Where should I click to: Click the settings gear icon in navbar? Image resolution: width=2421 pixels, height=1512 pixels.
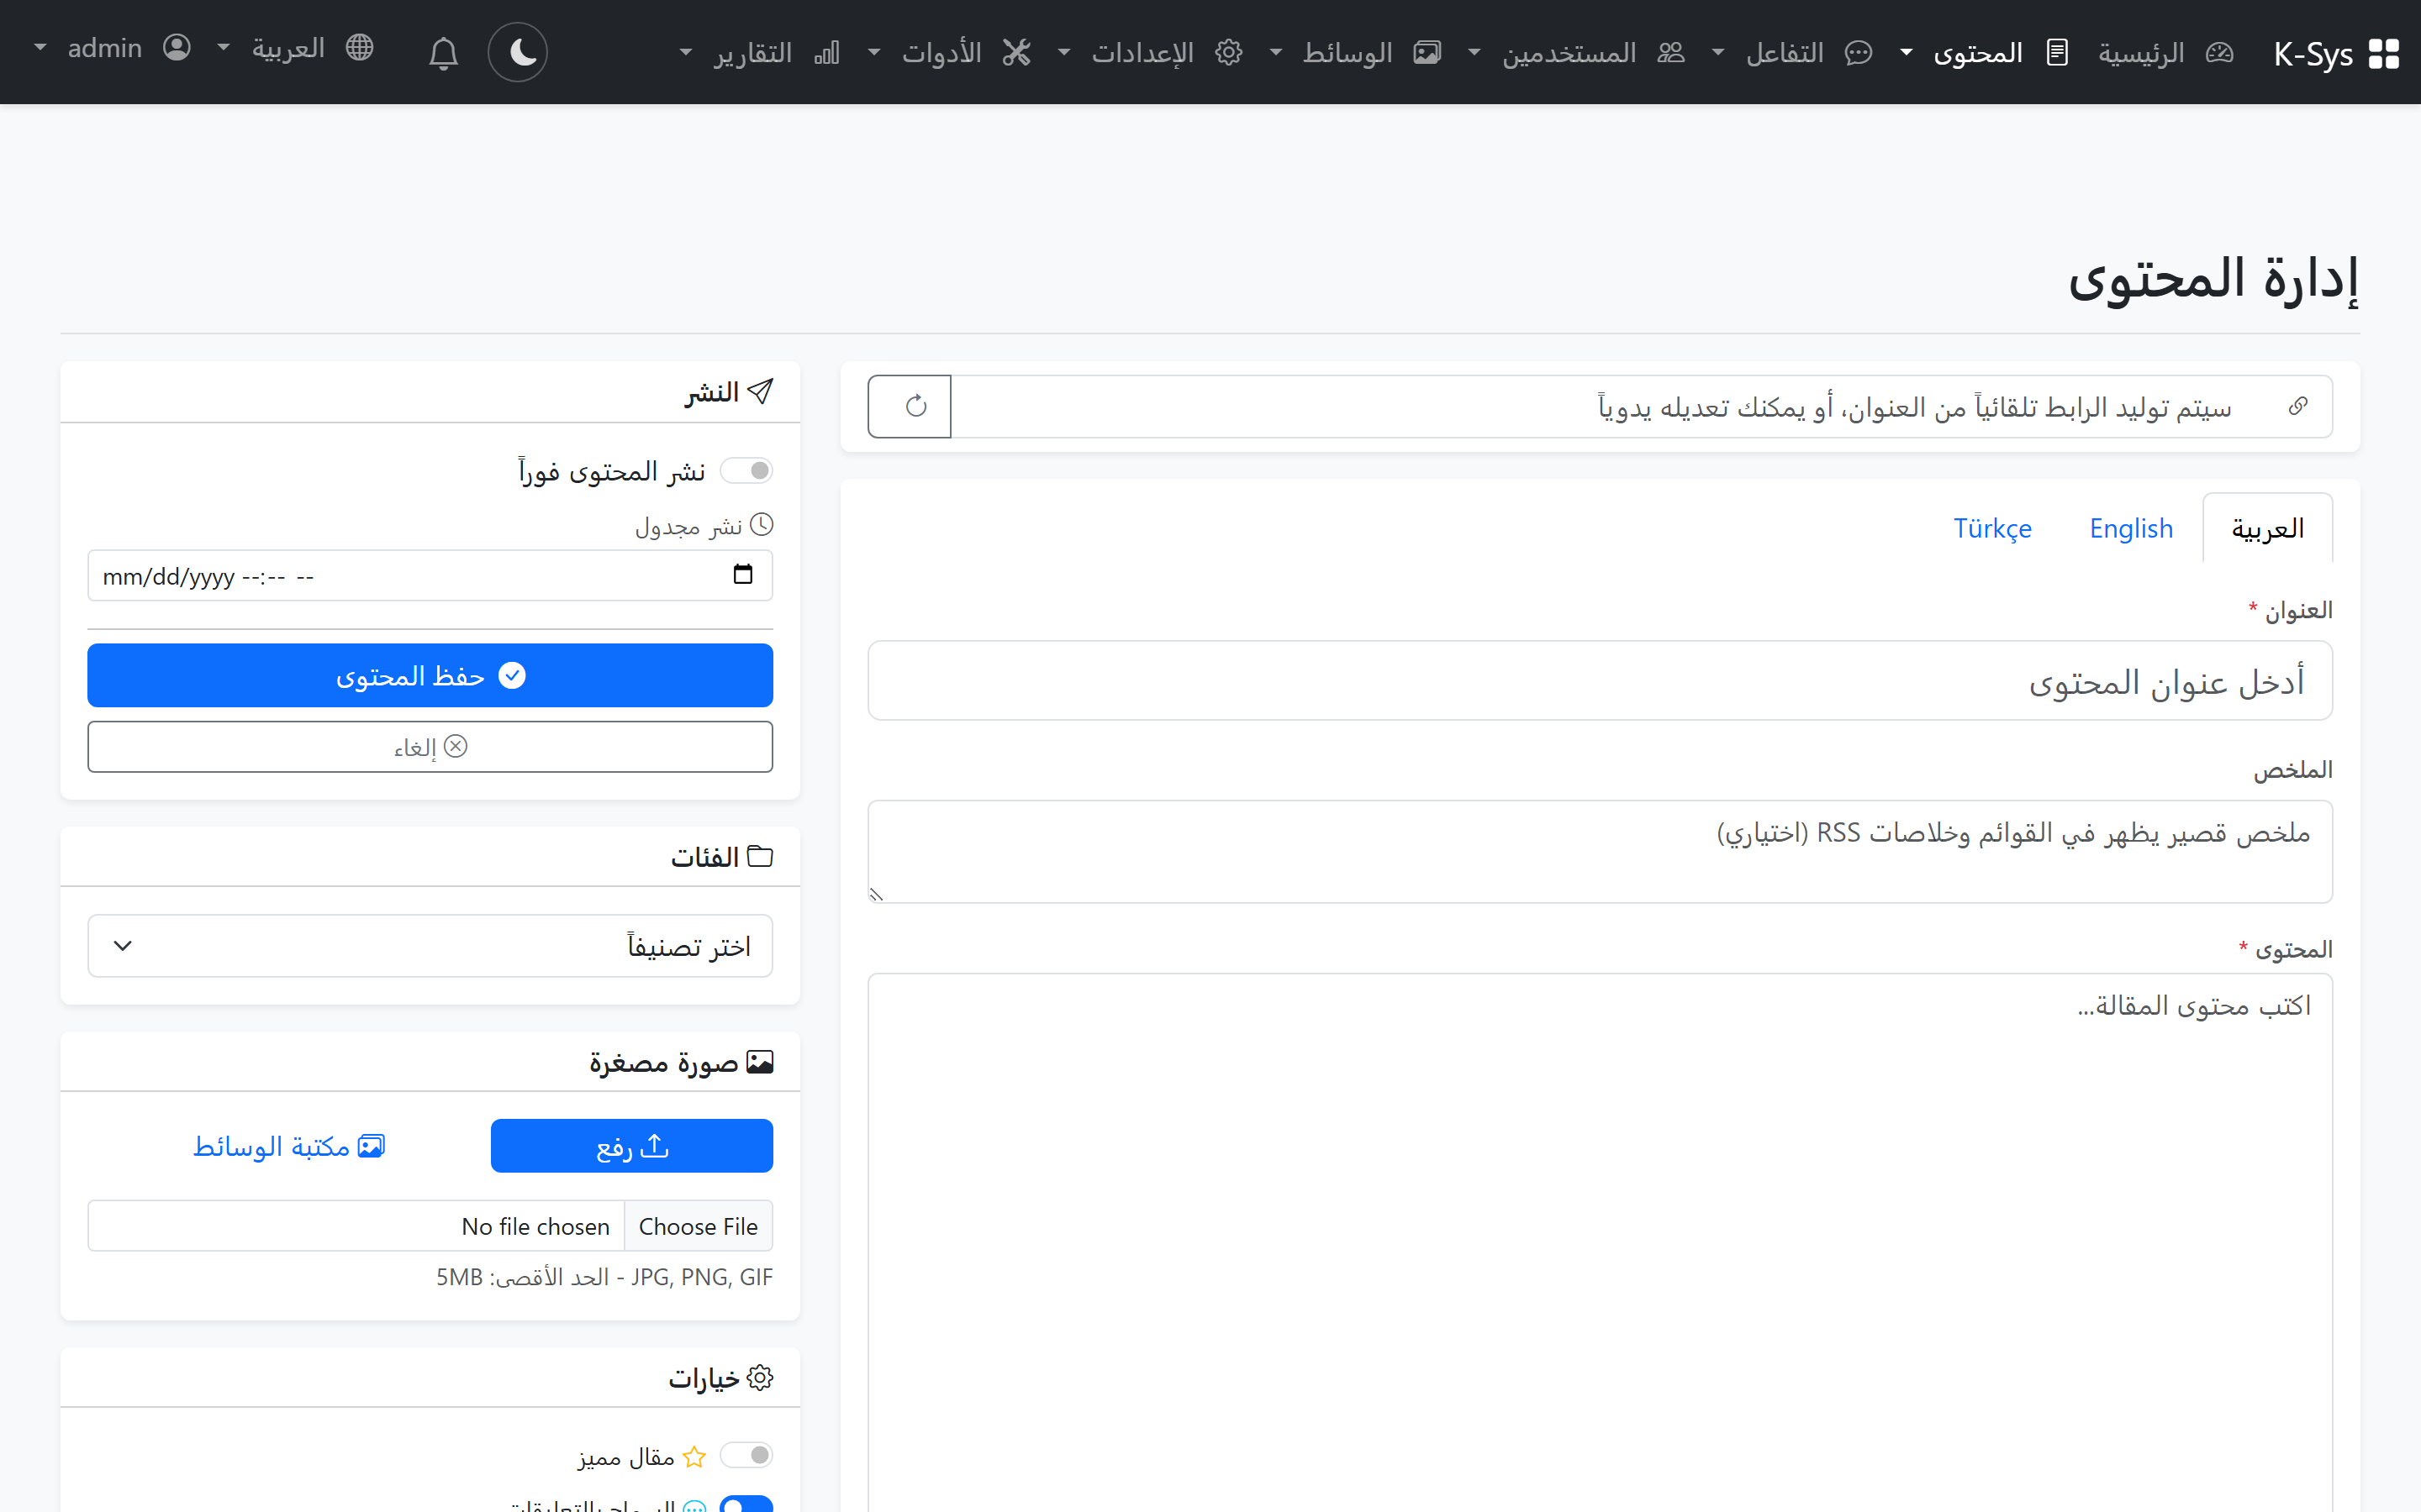[1228, 52]
